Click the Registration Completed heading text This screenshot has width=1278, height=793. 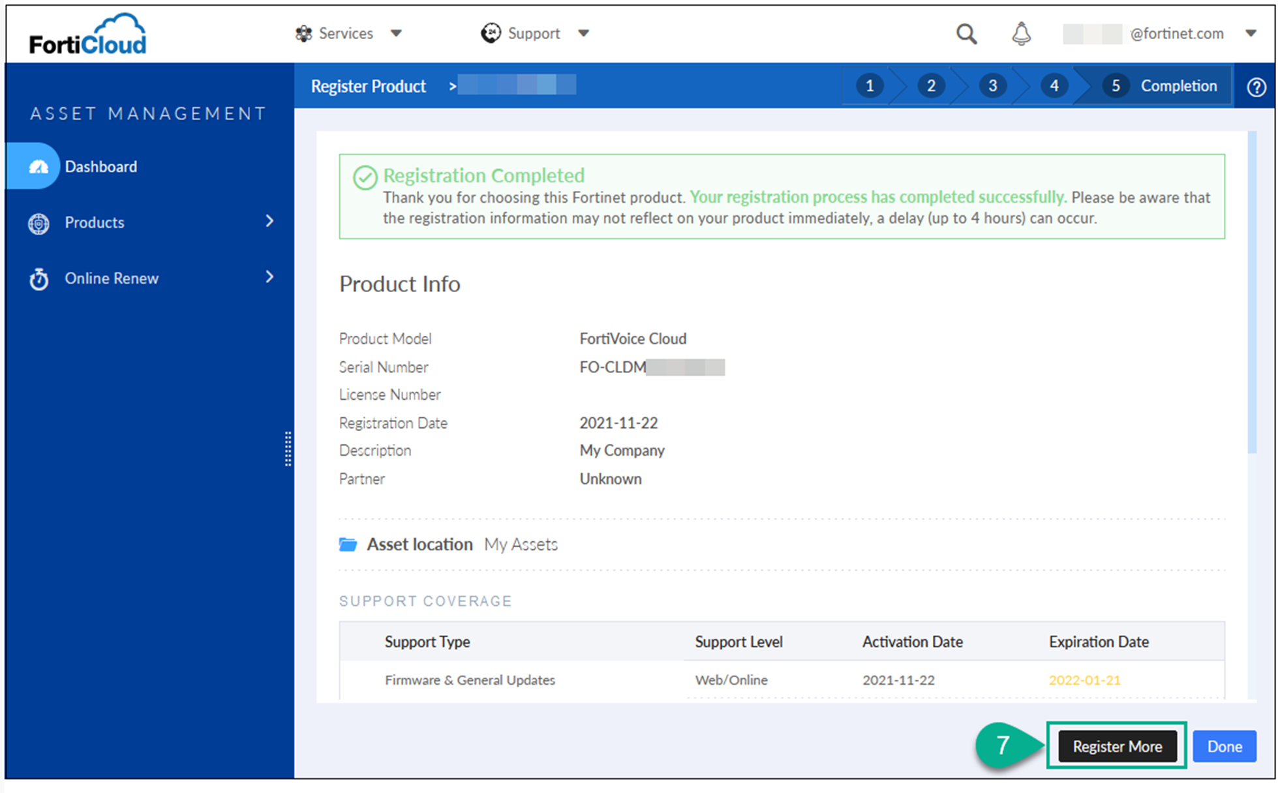pyautogui.click(x=483, y=175)
